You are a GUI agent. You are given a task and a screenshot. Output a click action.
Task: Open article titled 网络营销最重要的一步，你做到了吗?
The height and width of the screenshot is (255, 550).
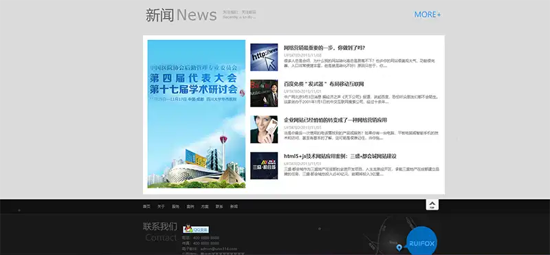[x=324, y=47]
